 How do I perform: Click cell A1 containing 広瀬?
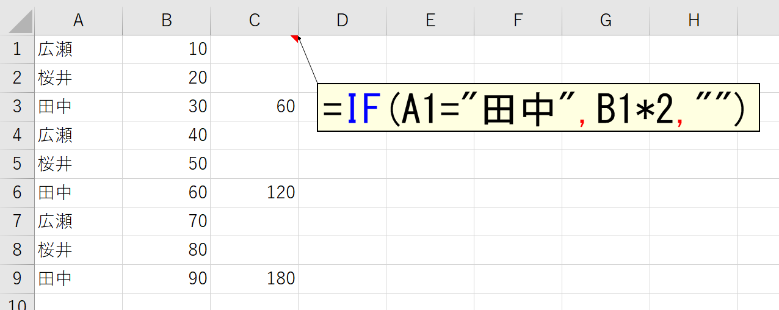point(78,49)
